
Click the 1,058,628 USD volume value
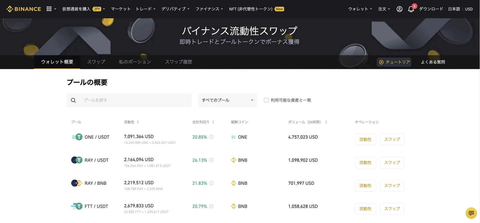pos(303,206)
